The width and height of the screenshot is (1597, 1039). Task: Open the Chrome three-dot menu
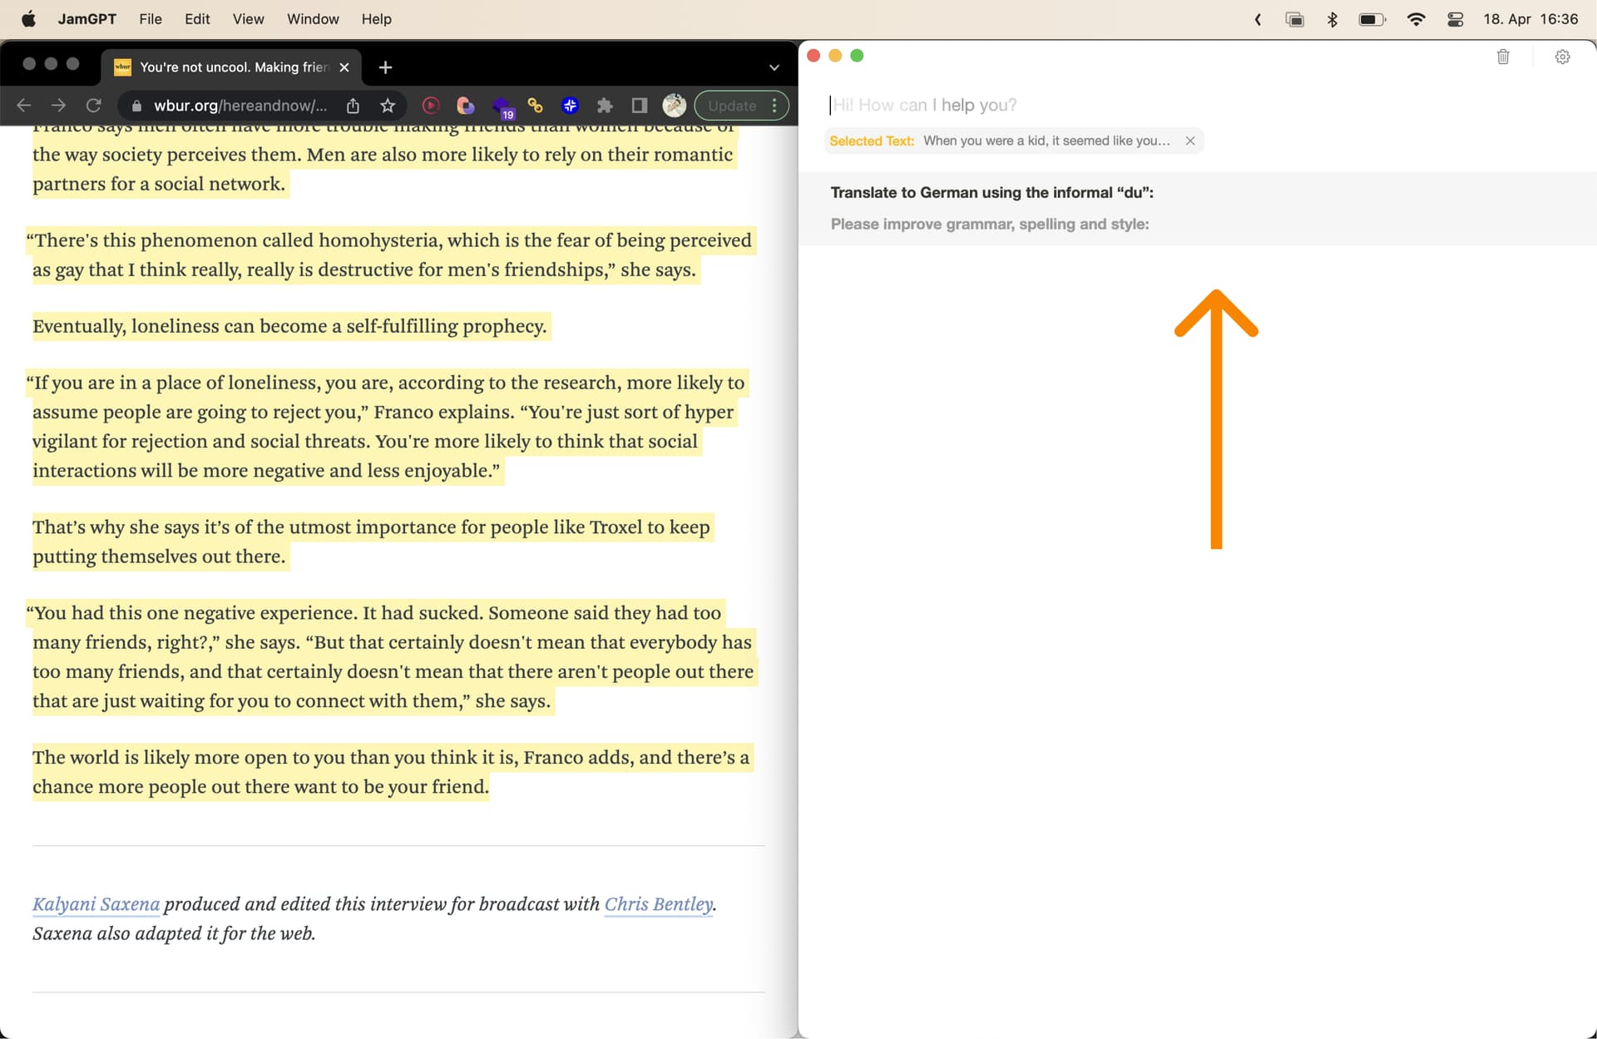tap(774, 106)
